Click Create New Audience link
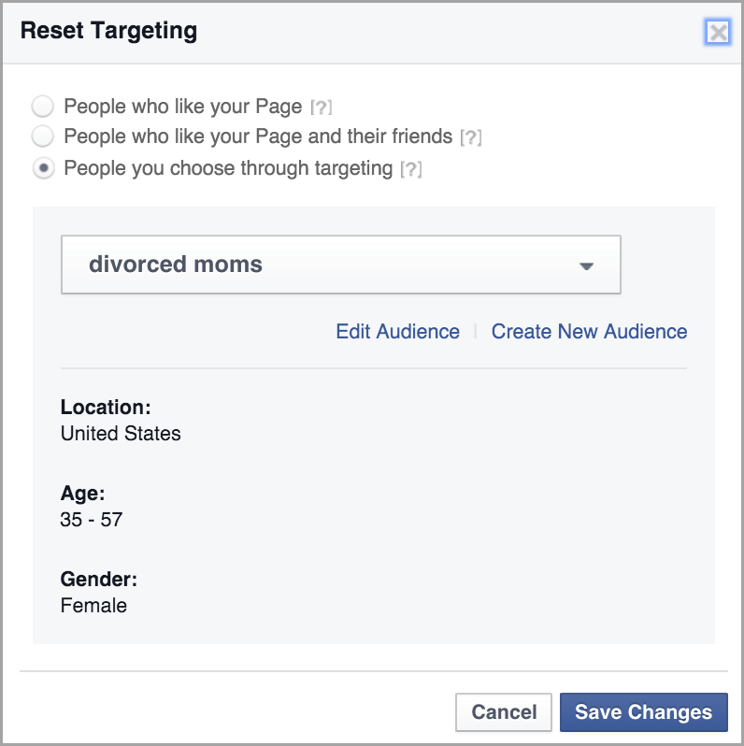Image resolution: width=744 pixels, height=746 pixels. pos(590,332)
